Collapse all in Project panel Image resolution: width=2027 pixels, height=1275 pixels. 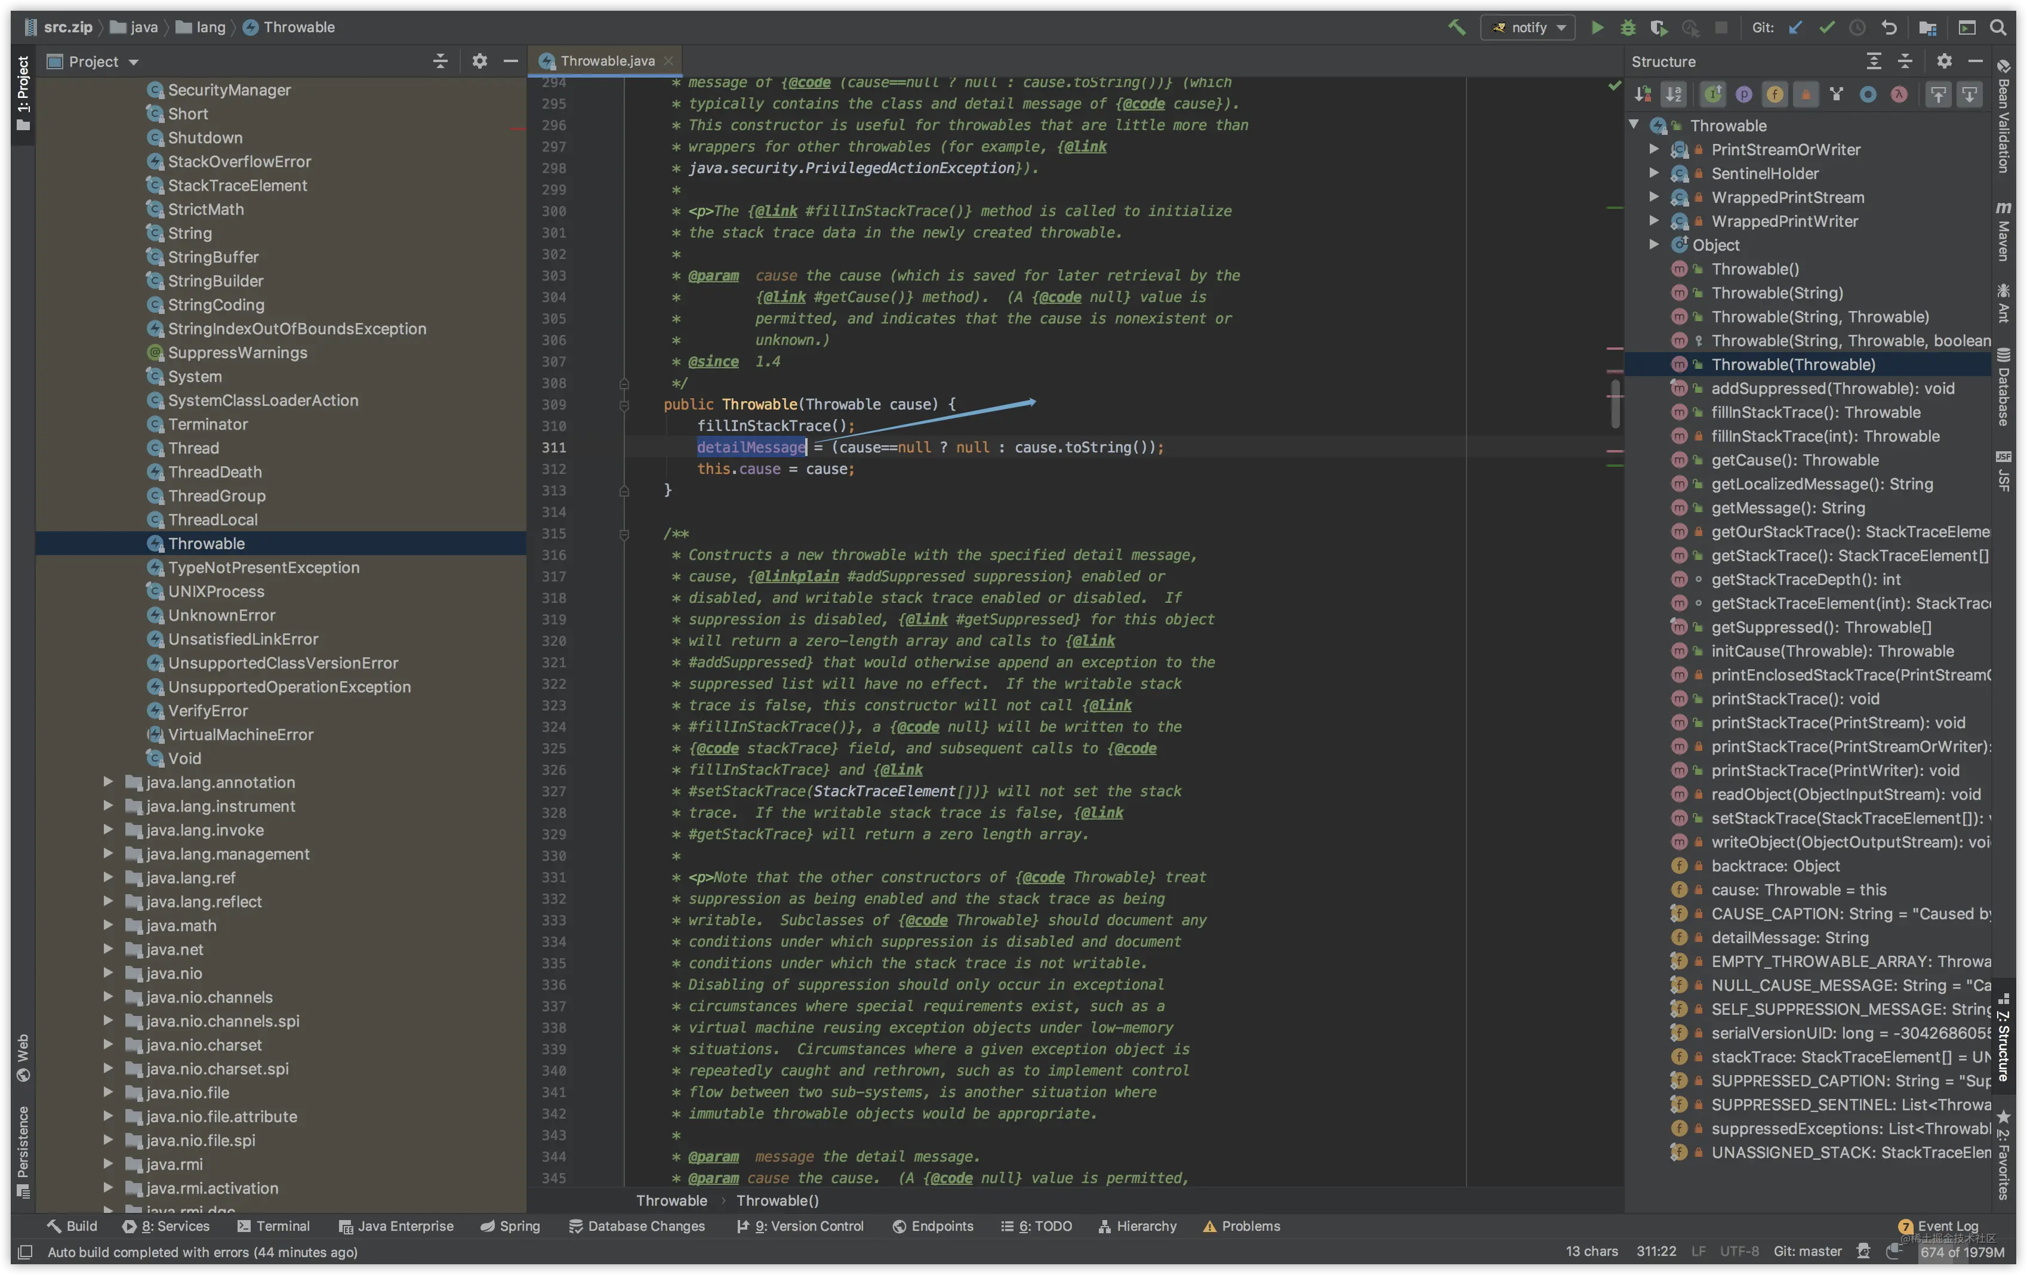tap(439, 61)
